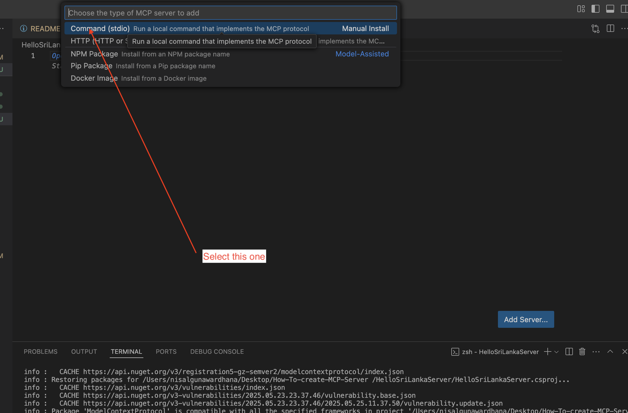Maximize panel size with chevron up

pos(610,352)
